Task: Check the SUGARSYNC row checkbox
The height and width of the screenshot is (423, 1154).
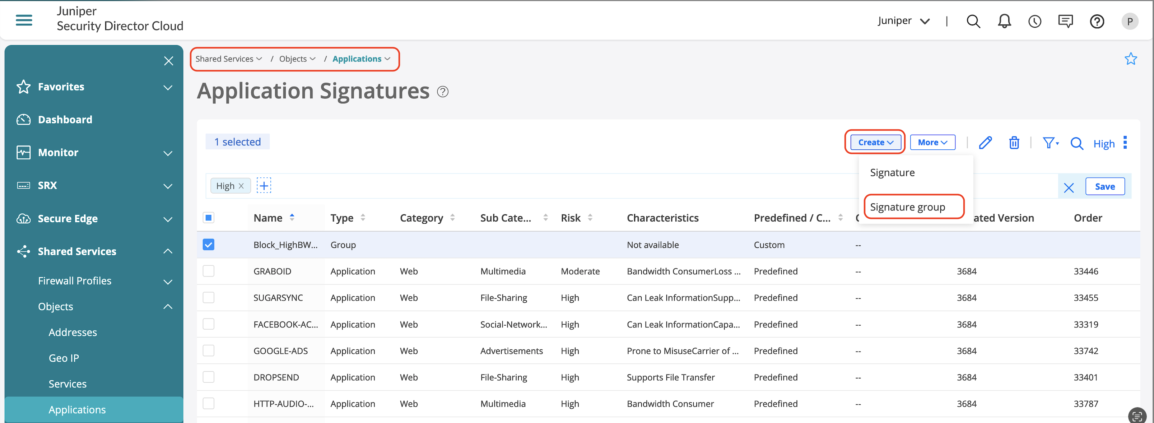Action: coord(208,298)
